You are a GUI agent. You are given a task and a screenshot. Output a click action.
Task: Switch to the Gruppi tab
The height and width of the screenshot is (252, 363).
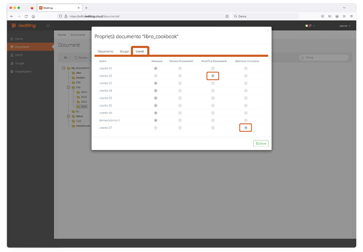pos(124,51)
